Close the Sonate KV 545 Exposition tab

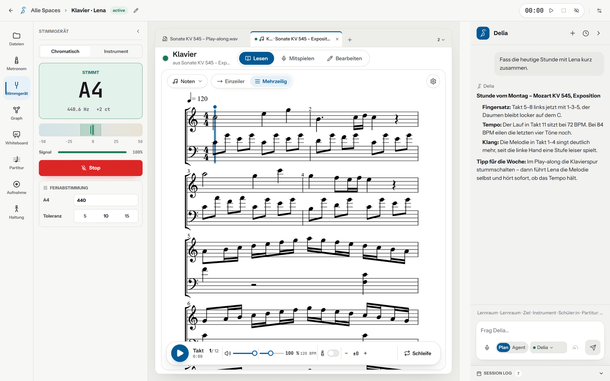(337, 39)
